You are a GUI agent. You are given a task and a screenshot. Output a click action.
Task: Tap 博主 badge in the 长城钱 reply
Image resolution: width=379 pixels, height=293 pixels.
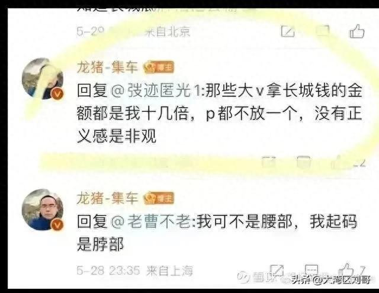coord(159,67)
